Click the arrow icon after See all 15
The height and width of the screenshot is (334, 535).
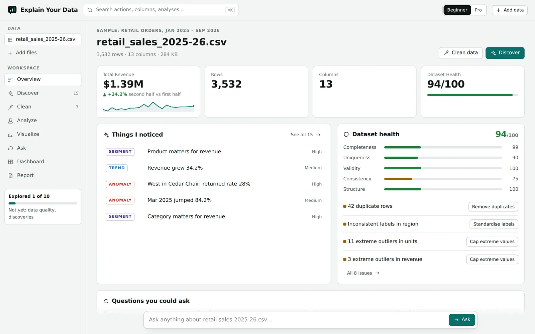(318, 135)
